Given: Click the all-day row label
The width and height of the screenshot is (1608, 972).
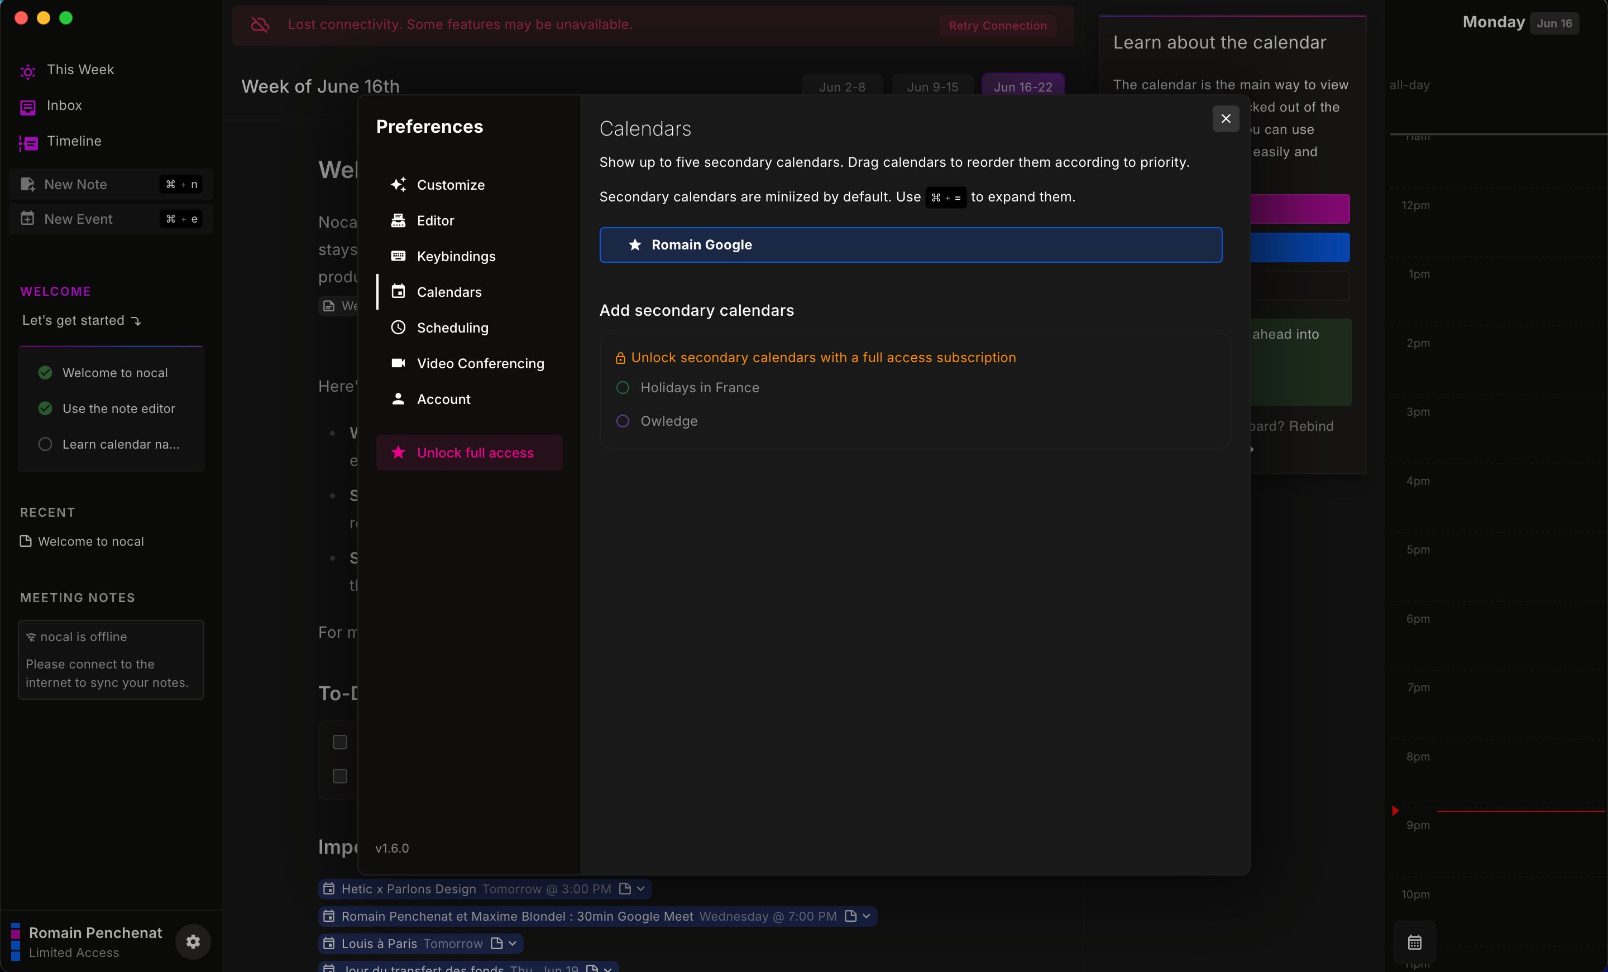Looking at the screenshot, I should 1410,85.
